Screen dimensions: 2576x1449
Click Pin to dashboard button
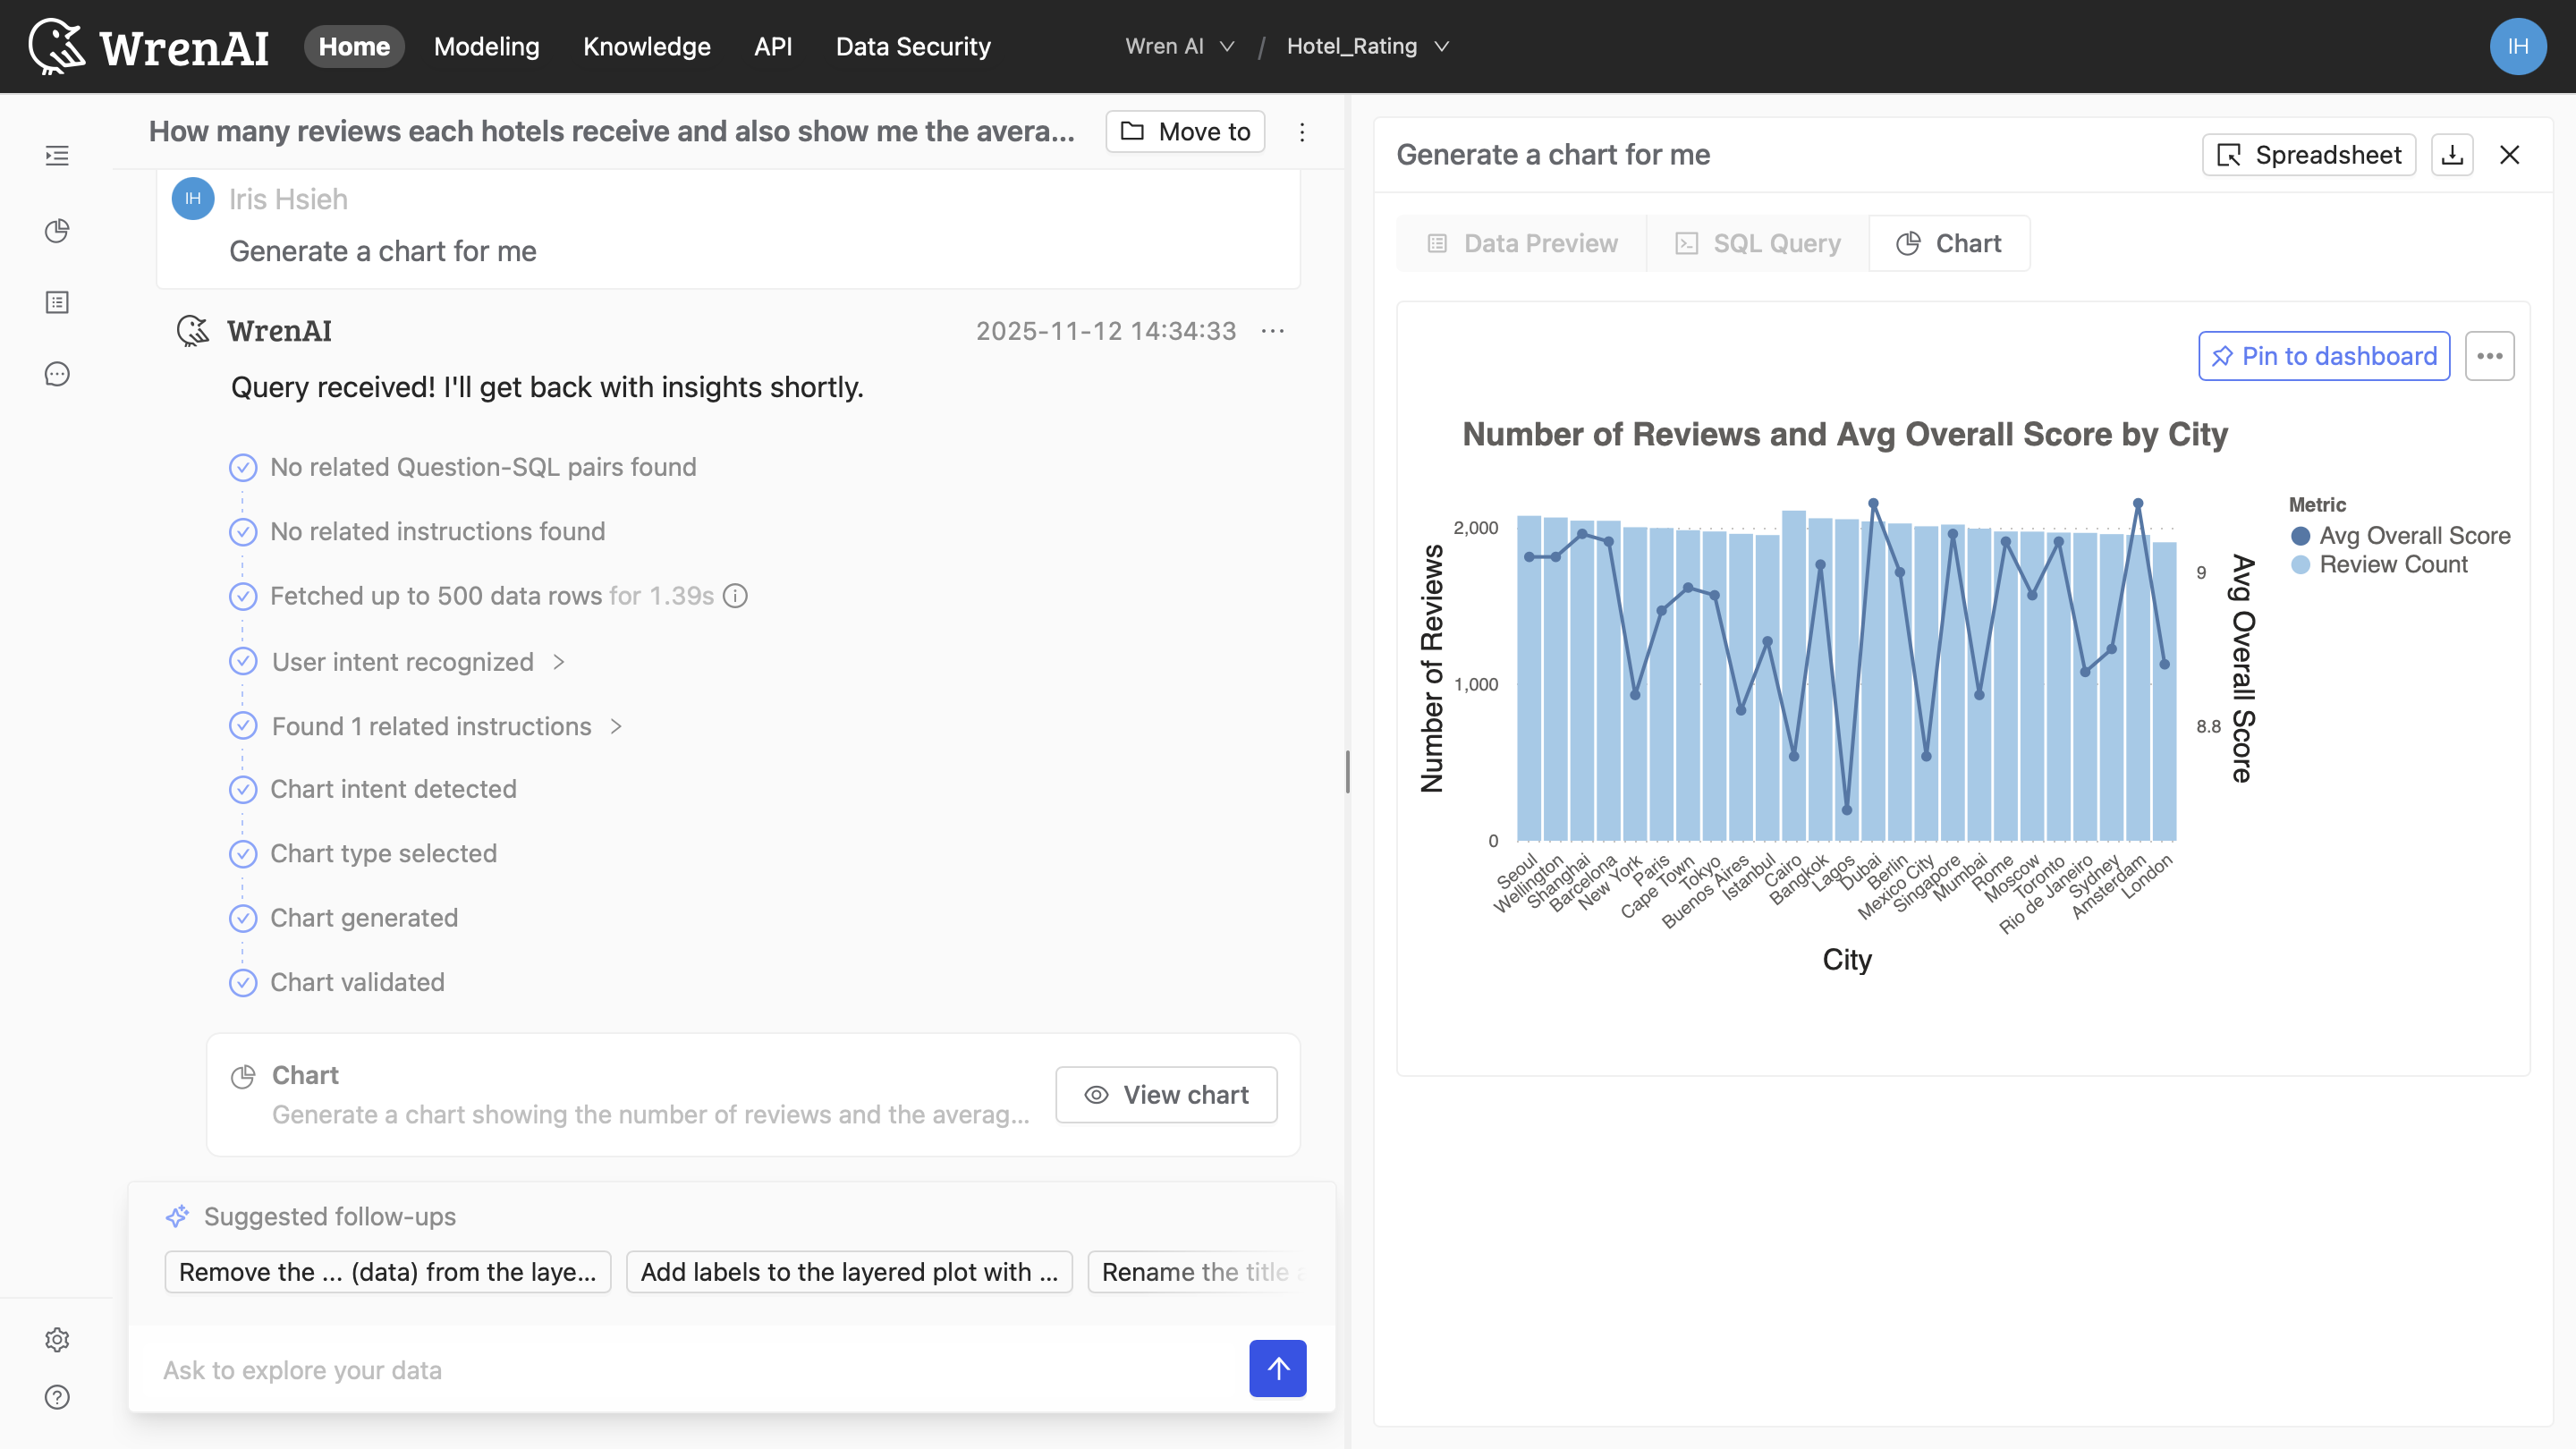click(x=2323, y=356)
